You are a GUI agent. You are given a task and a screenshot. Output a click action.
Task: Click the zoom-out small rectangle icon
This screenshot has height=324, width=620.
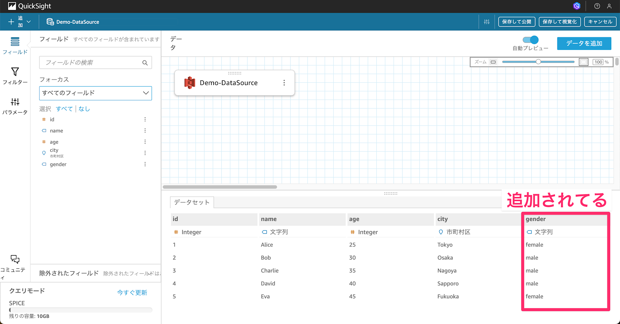click(x=493, y=62)
